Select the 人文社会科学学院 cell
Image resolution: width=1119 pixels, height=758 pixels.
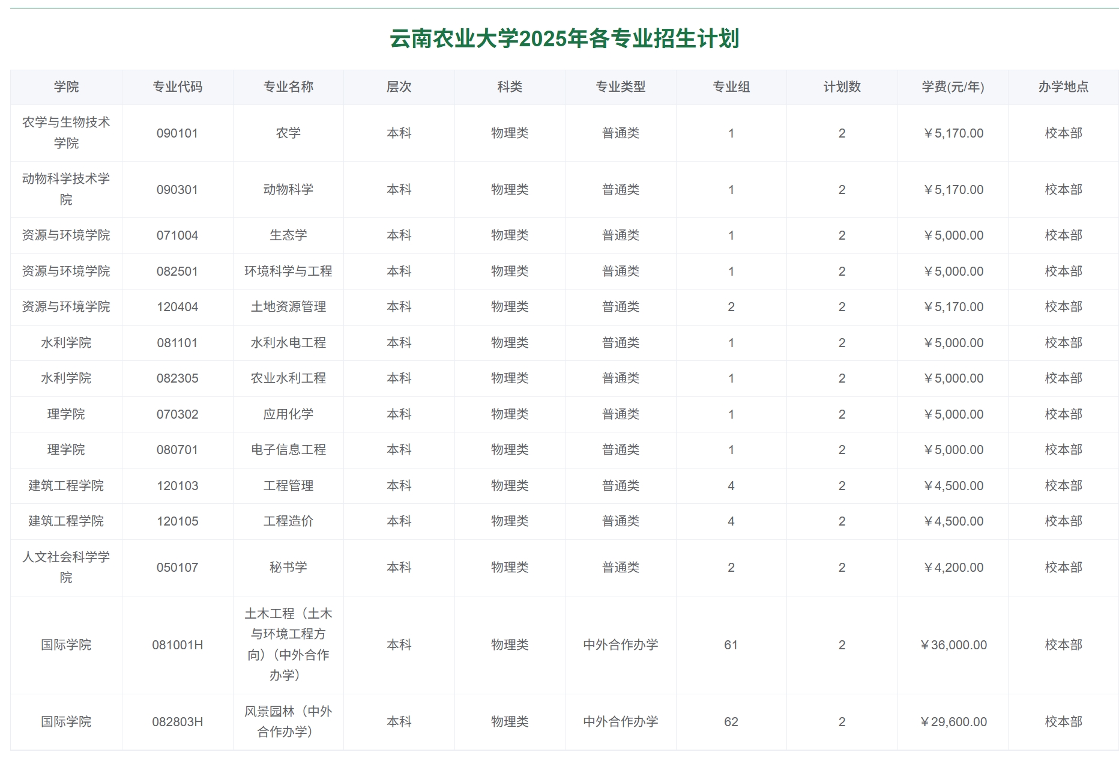tap(66, 567)
